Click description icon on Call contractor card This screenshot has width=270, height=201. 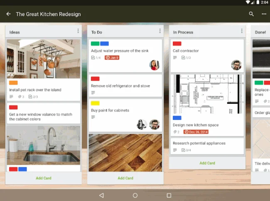(175, 57)
